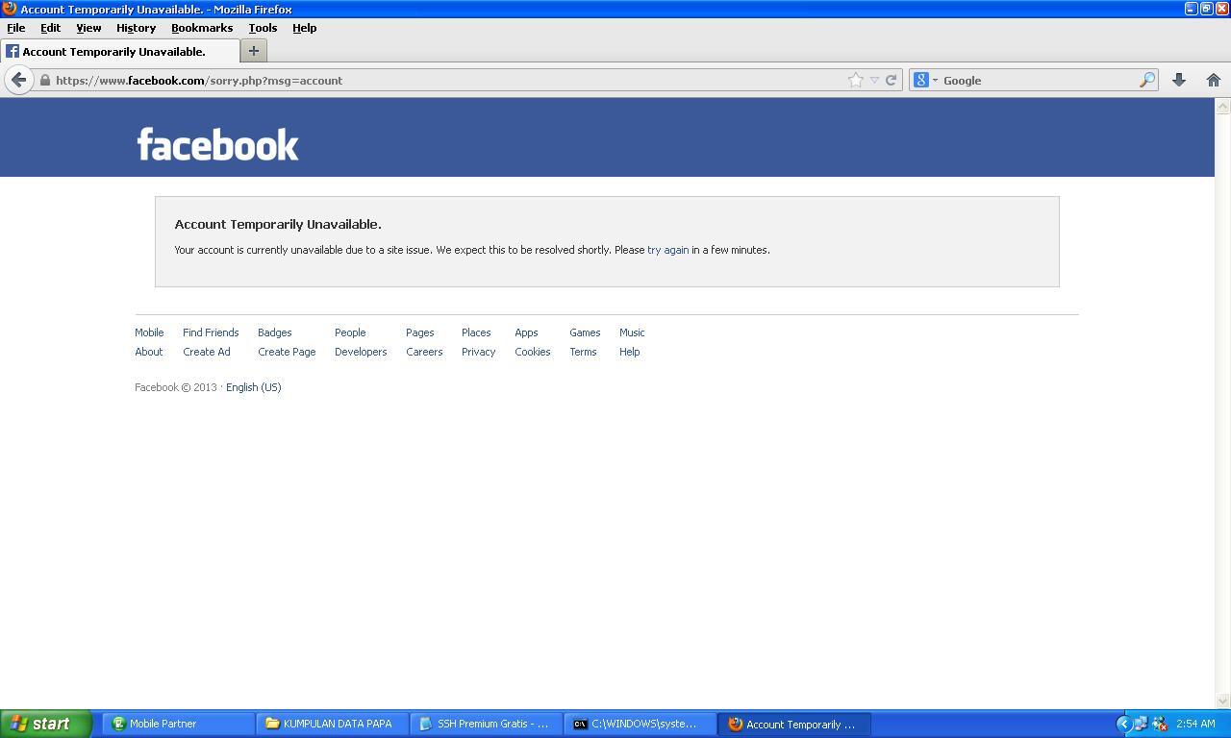
Task: Click the network connection tray icon
Action: click(1141, 724)
